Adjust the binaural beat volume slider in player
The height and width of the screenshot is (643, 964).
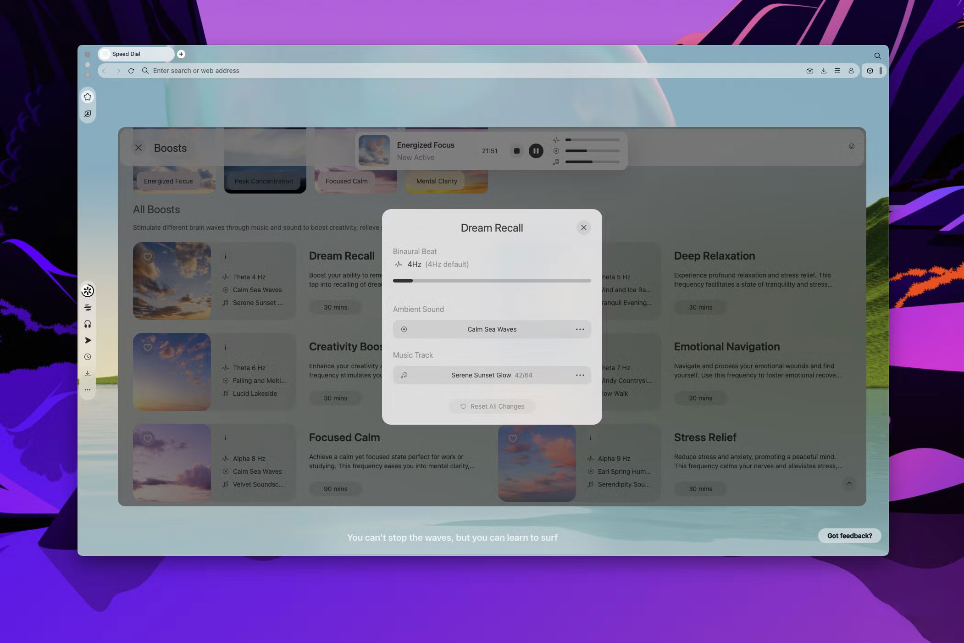tap(593, 140)
